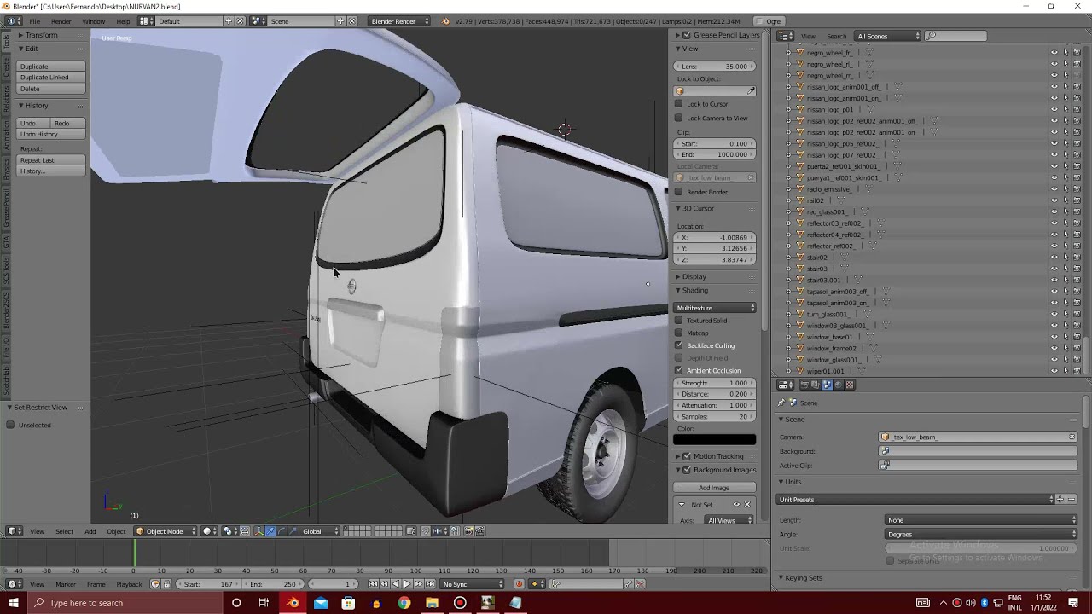Open the Render properties tab icon
This screenshot has height=614, width=1092.
click(804, 385)
